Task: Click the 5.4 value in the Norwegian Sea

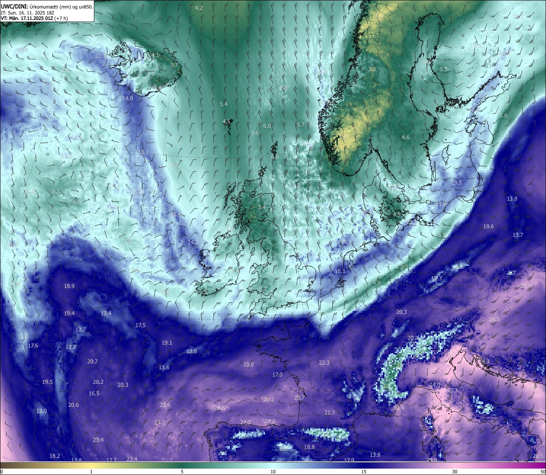Action: (x=224, y=104)
